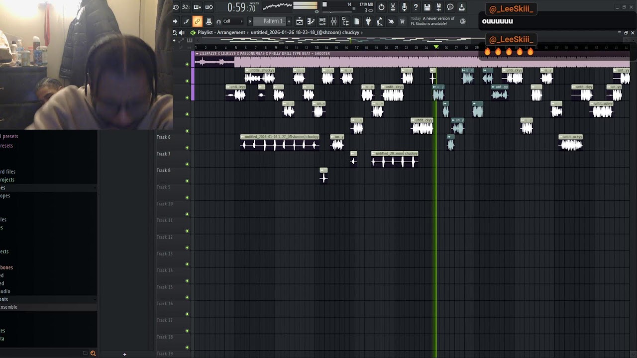637x358 pixels.
Task: Click the circular undo history icon
Action: (381, 7)
